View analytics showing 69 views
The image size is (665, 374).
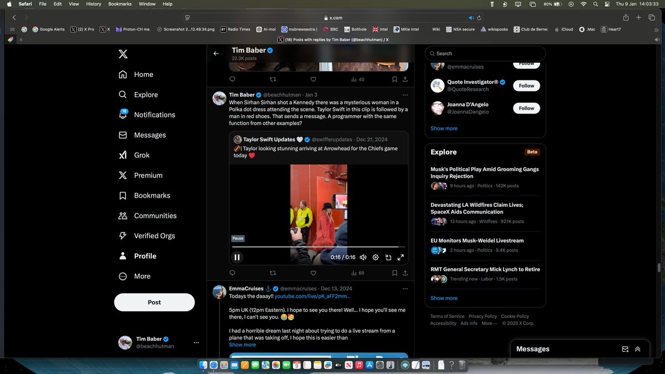357,273
